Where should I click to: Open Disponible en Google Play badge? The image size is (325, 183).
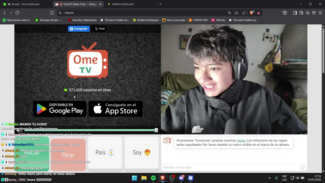click(60, 109)
